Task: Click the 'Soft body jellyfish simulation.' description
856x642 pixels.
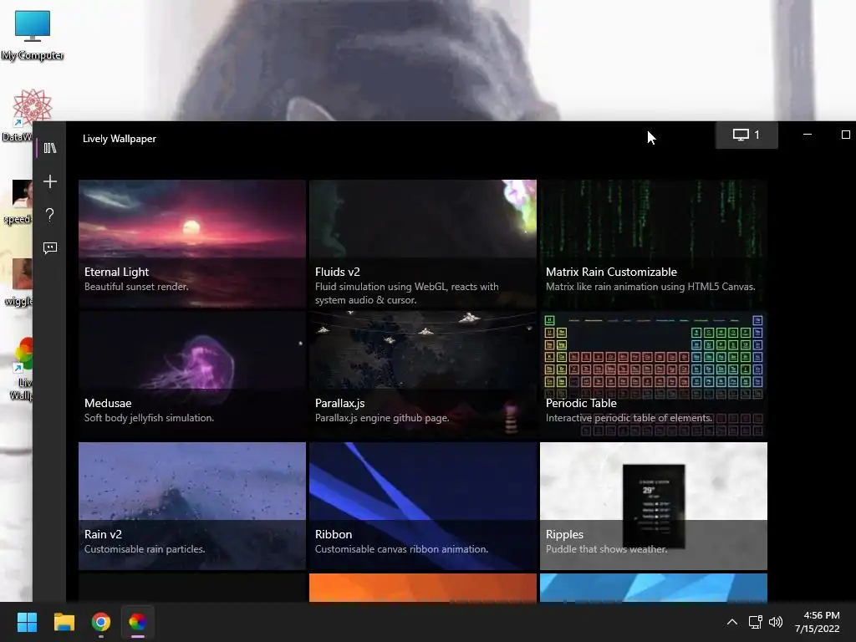Action: coord(149,418)
